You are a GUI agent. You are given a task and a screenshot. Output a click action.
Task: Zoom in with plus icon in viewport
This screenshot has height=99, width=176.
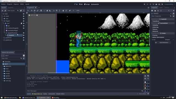tap(37, 15)
